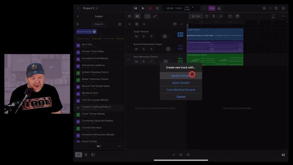The height and width of the screenshot is (165, 293).
Task: Go to the beginning of the project
Action: tap(136, 8)
